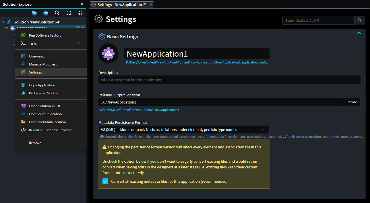Click into the Description field
The height and width of the screenshot is (203, 370).
(229, 80)
